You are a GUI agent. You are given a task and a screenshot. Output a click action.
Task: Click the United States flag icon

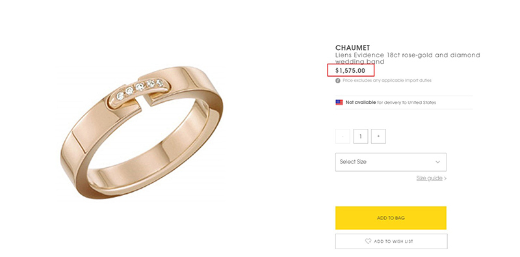[x=339, y=102]
